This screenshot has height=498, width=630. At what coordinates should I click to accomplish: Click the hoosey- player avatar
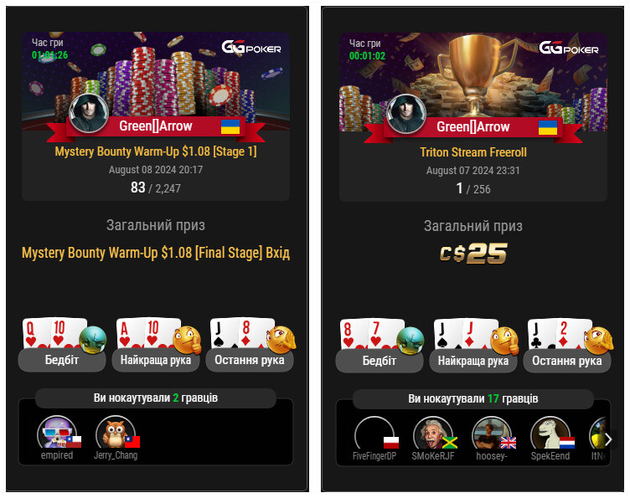[492, 433]
